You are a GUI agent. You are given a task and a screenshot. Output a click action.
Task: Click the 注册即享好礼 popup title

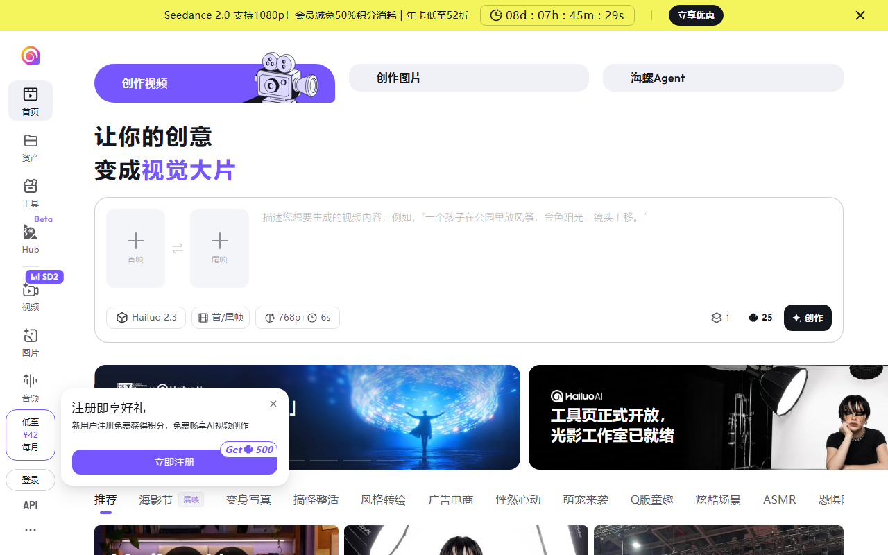pos(109,408)
